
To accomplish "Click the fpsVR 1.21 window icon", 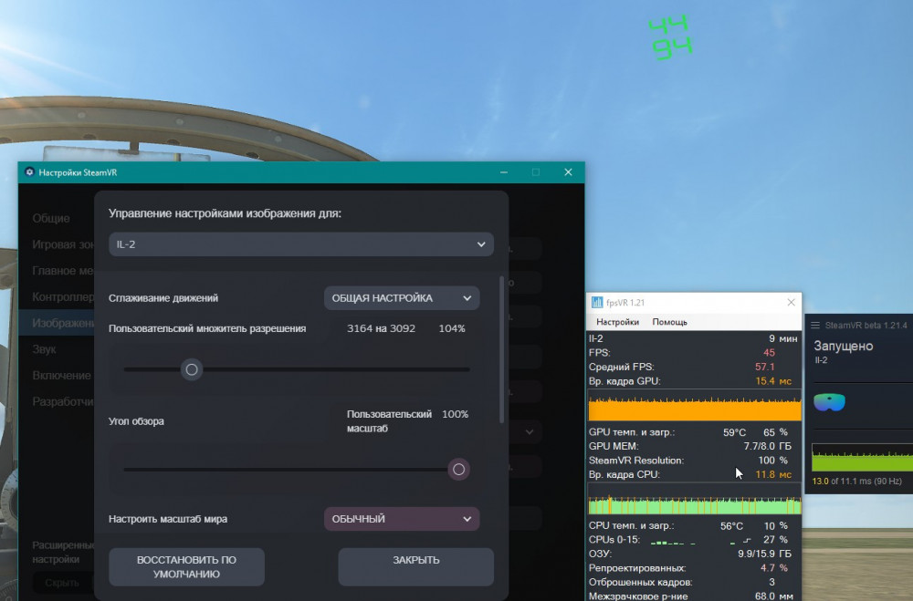I will 597,302.
